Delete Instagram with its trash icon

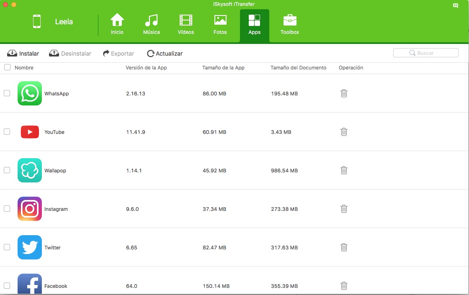[344, 209]
